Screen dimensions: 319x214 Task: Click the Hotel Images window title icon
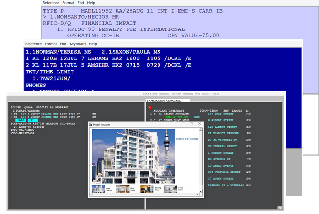(92, 124)
